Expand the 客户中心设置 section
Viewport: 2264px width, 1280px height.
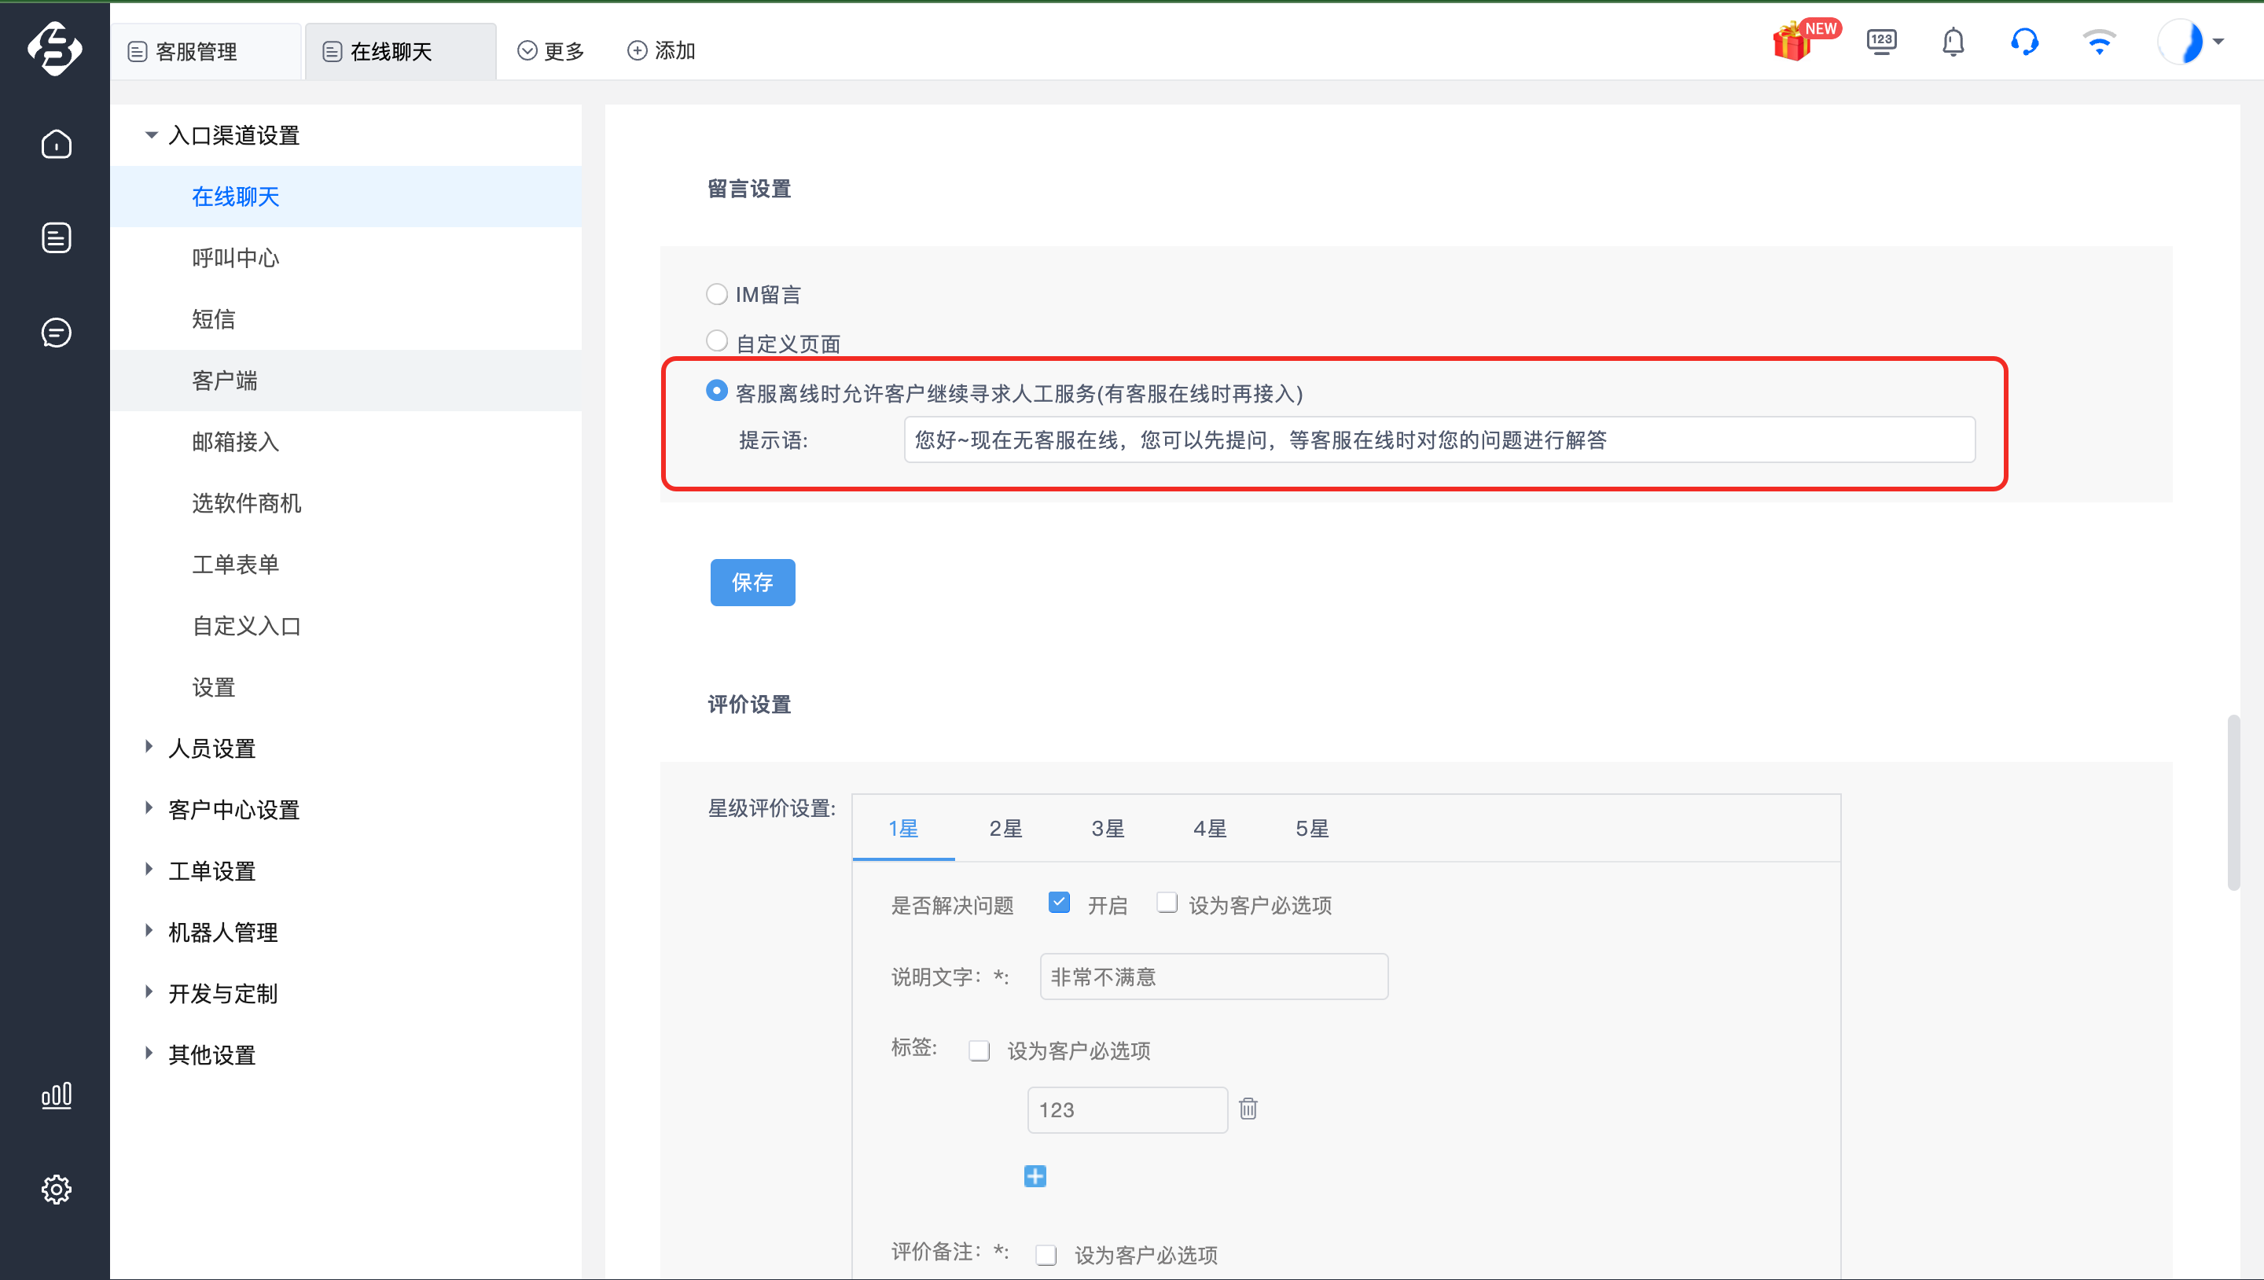click(149, 809)
